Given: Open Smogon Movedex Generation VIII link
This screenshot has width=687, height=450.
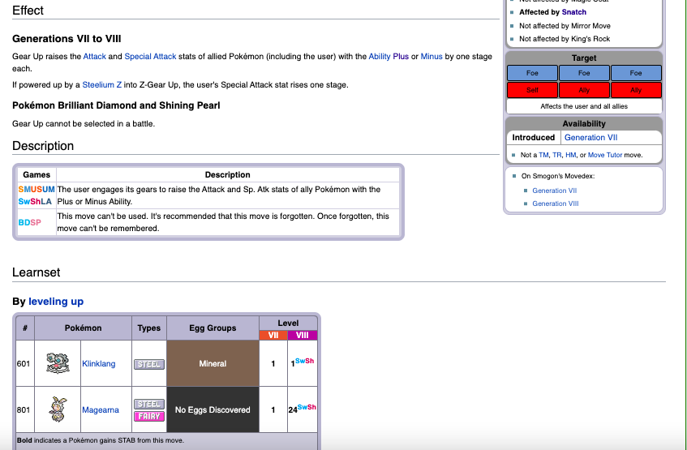Looking at the screenshot, I should [x=555, y=204].
